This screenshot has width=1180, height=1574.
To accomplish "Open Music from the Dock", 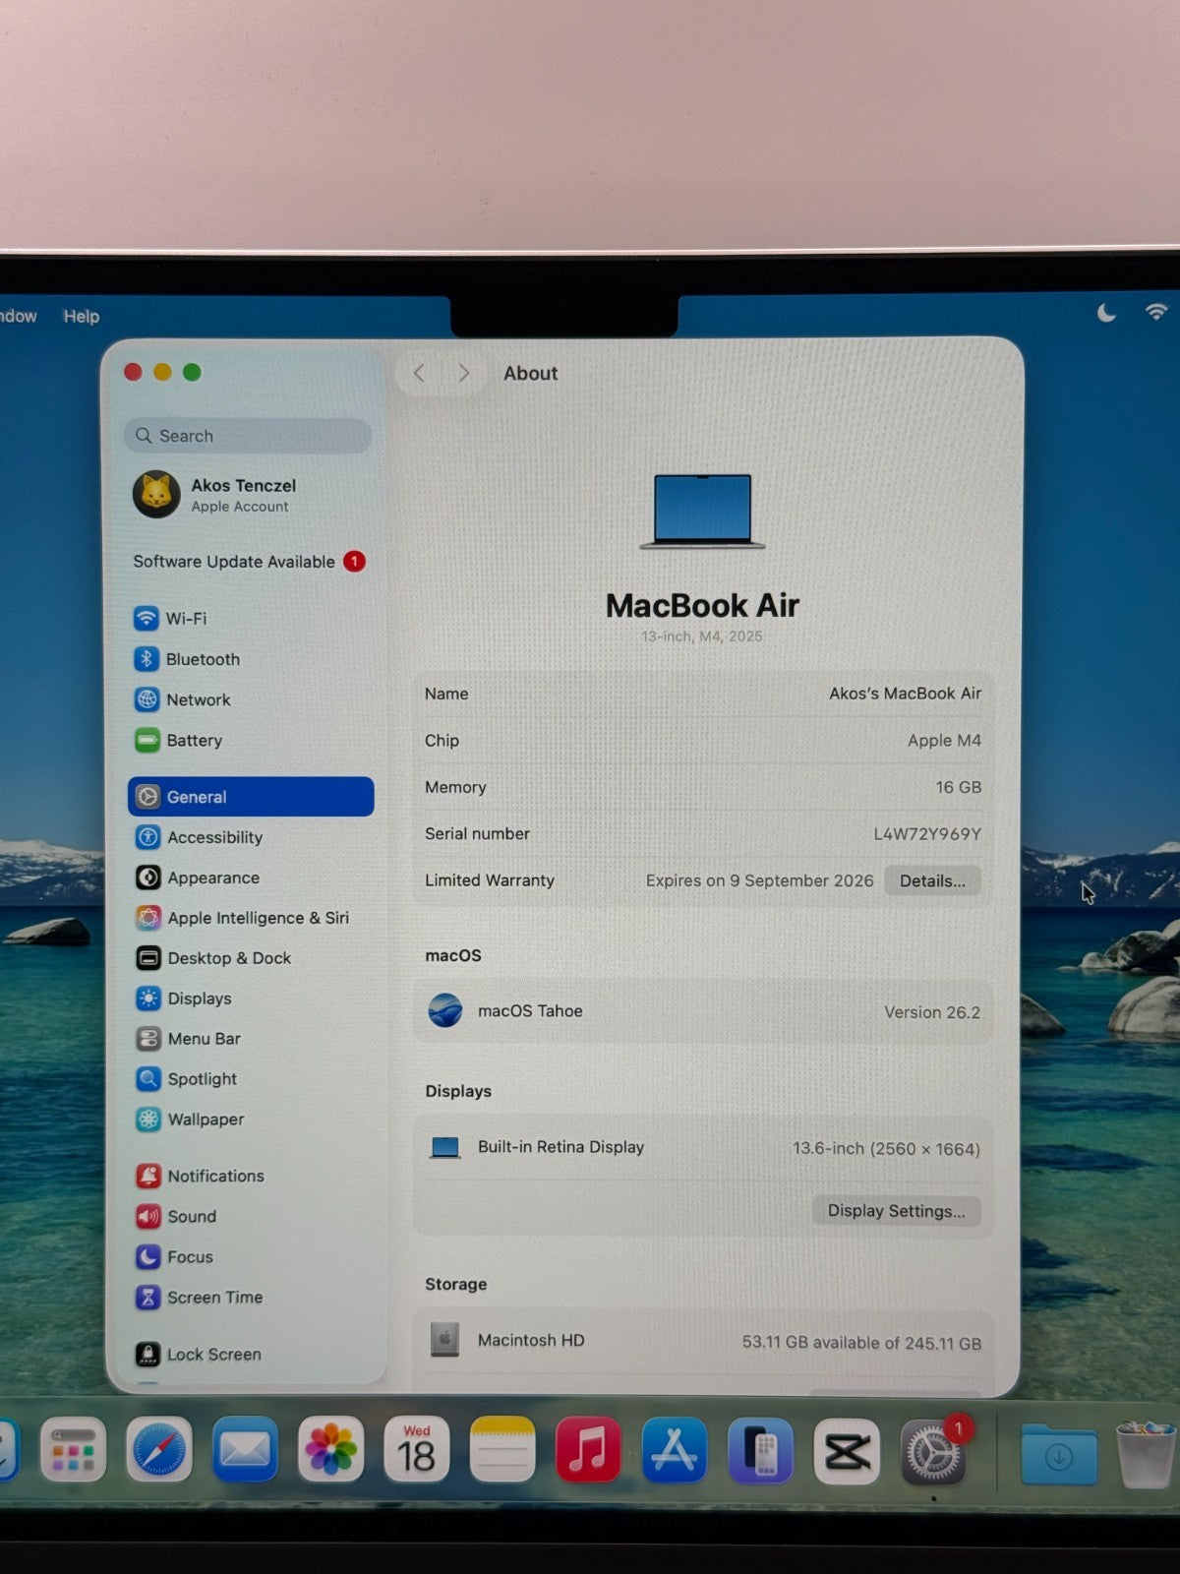I will (588, 1449).
